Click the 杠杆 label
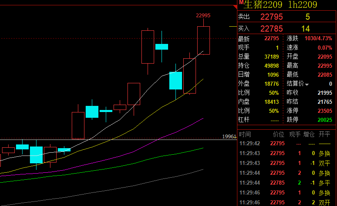This screenshot has width=337, height=206. (244, 119)
